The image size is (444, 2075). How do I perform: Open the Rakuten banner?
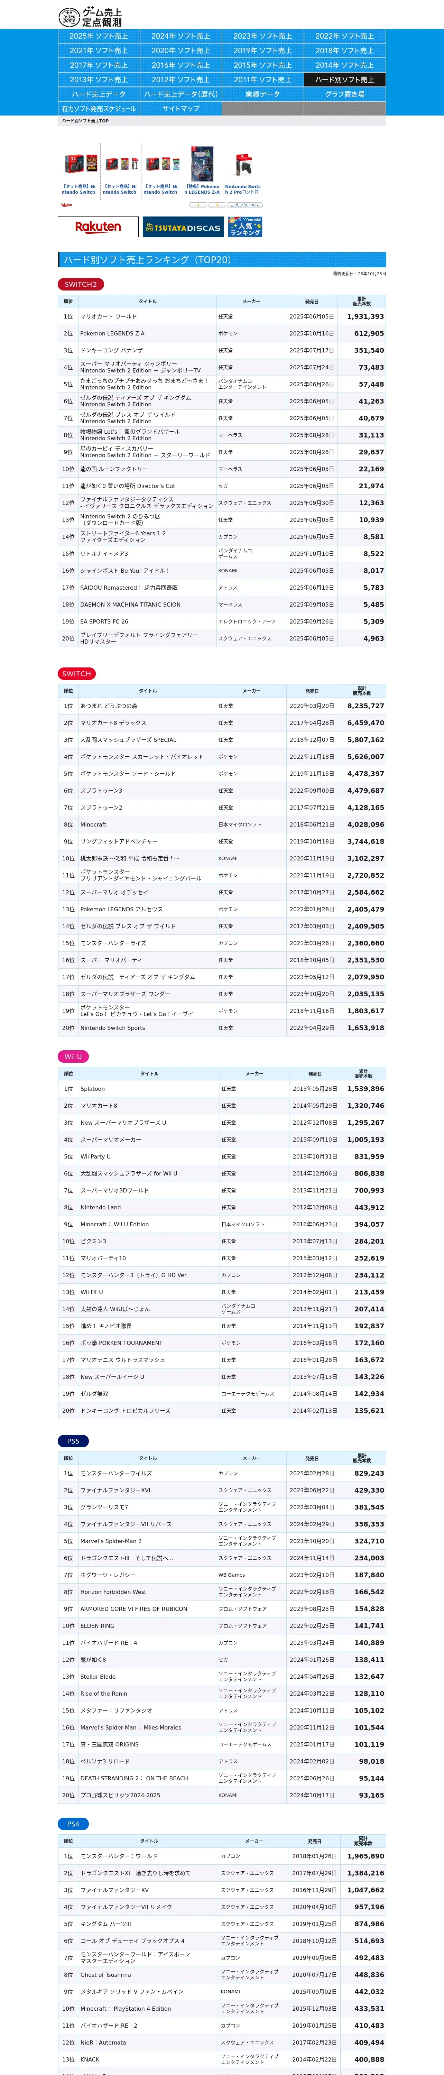pyautogui.click(x=98, y=227)
